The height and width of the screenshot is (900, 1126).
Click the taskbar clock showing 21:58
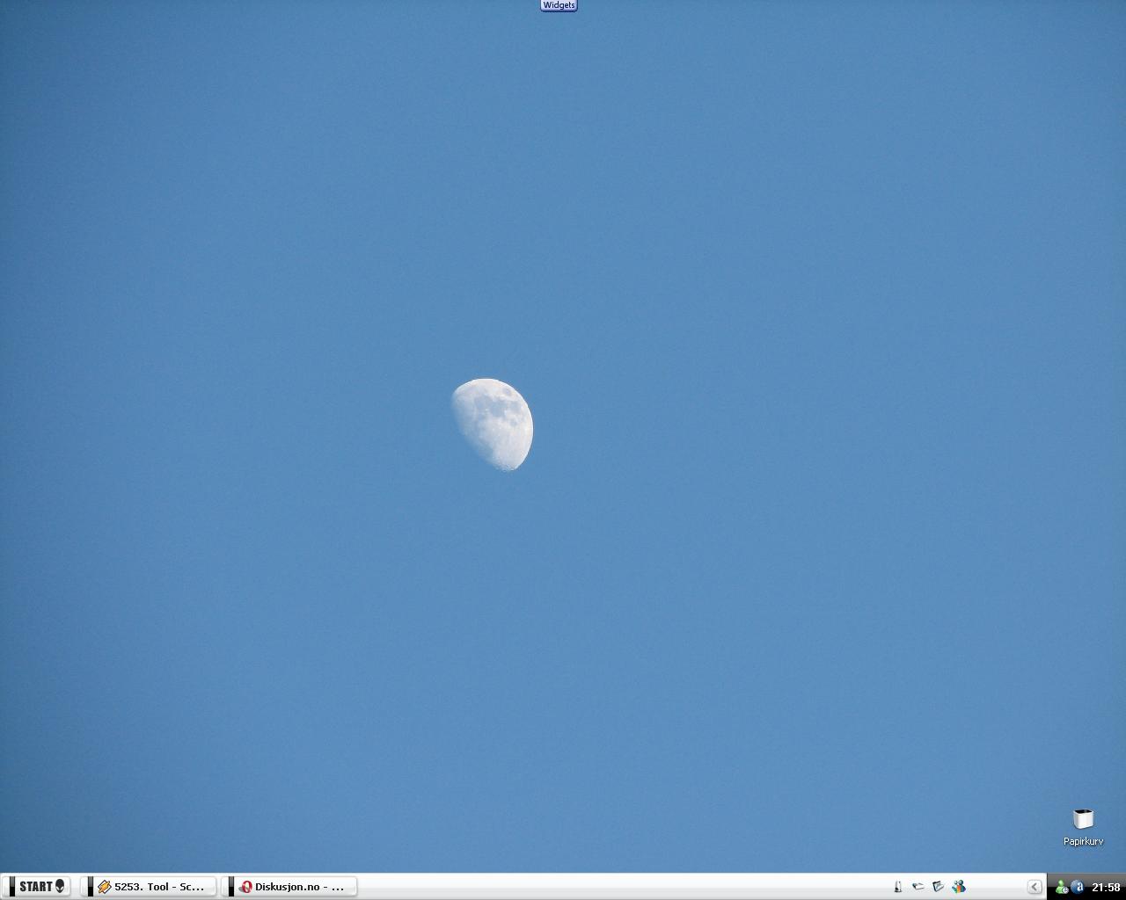click(1106, 887)
